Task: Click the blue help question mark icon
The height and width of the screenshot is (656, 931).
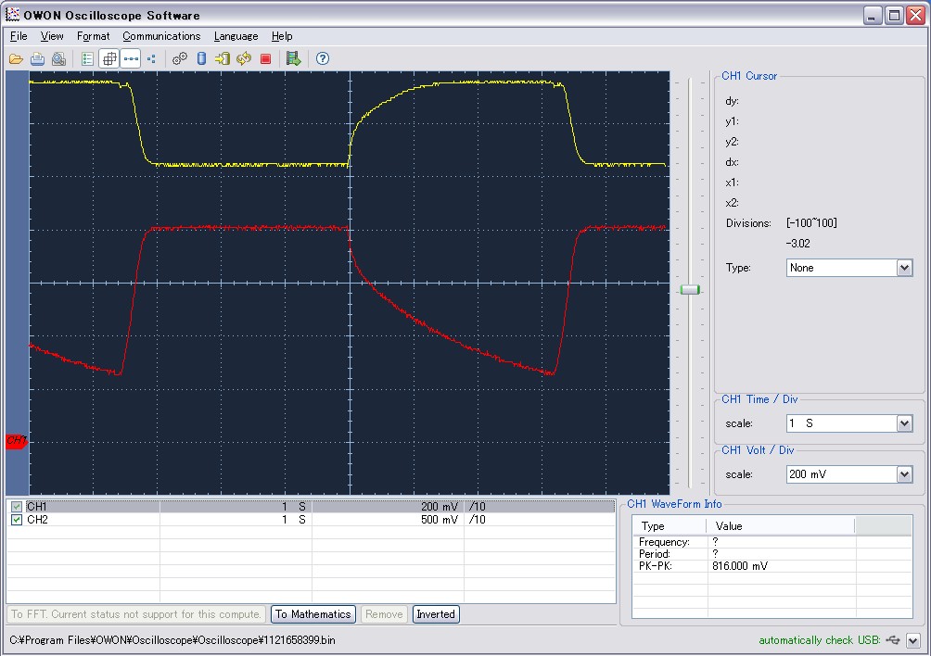Action: coord(323,58)
